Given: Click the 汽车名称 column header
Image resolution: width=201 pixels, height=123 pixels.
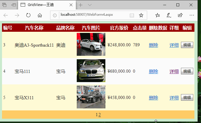Looking at the screenshot, I should (34, 28).
